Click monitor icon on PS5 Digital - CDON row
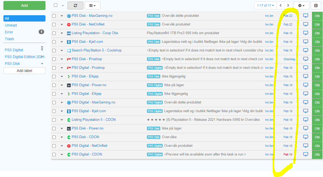323x177 pixels. (306, 154)
